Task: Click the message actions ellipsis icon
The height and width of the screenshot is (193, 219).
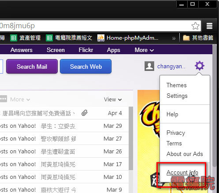Action: [x=3, y=99]
